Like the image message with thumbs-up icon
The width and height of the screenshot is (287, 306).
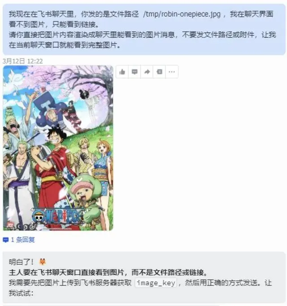pos(122,72)
